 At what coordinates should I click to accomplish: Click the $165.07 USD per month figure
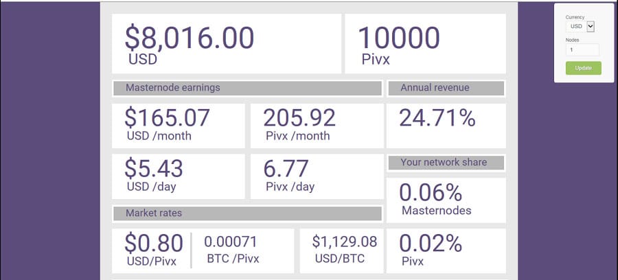[167, 118]
